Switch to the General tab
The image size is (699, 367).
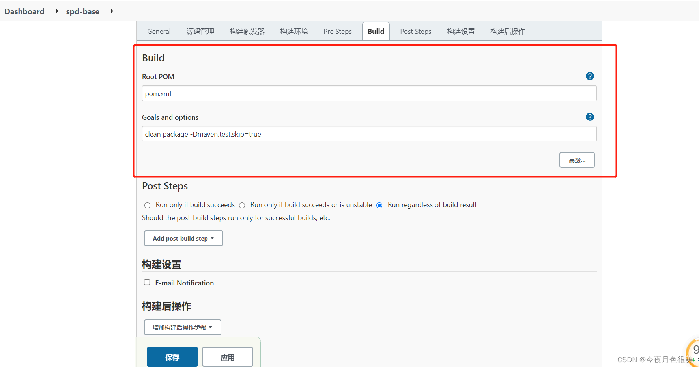coord(159,32)
